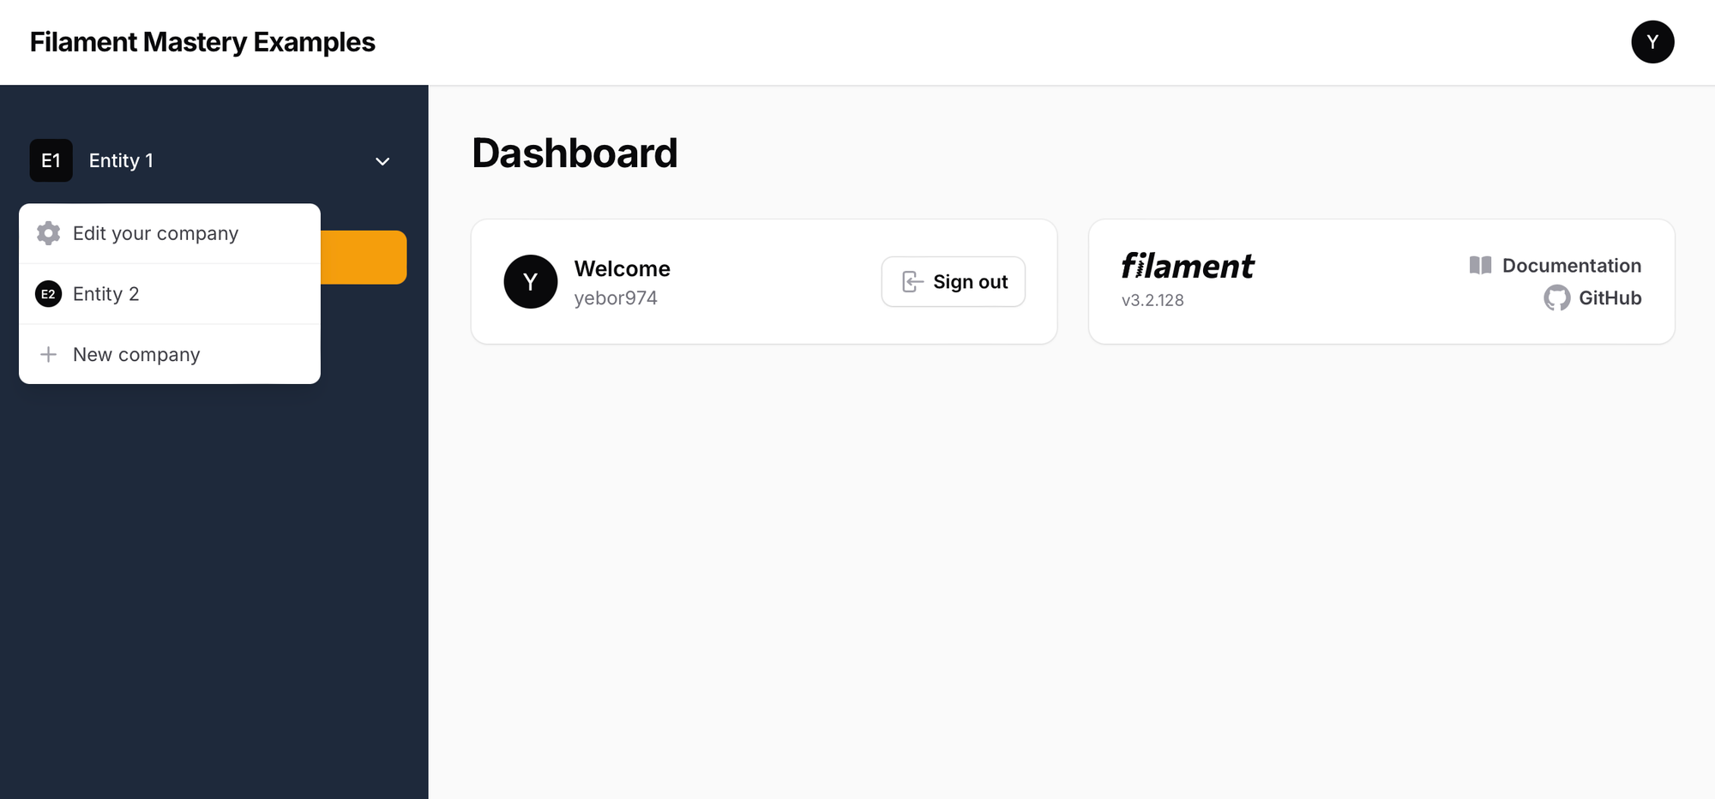Click the plus icon next to New company
Screen dimensions: 1715x799
pos(48,354)
